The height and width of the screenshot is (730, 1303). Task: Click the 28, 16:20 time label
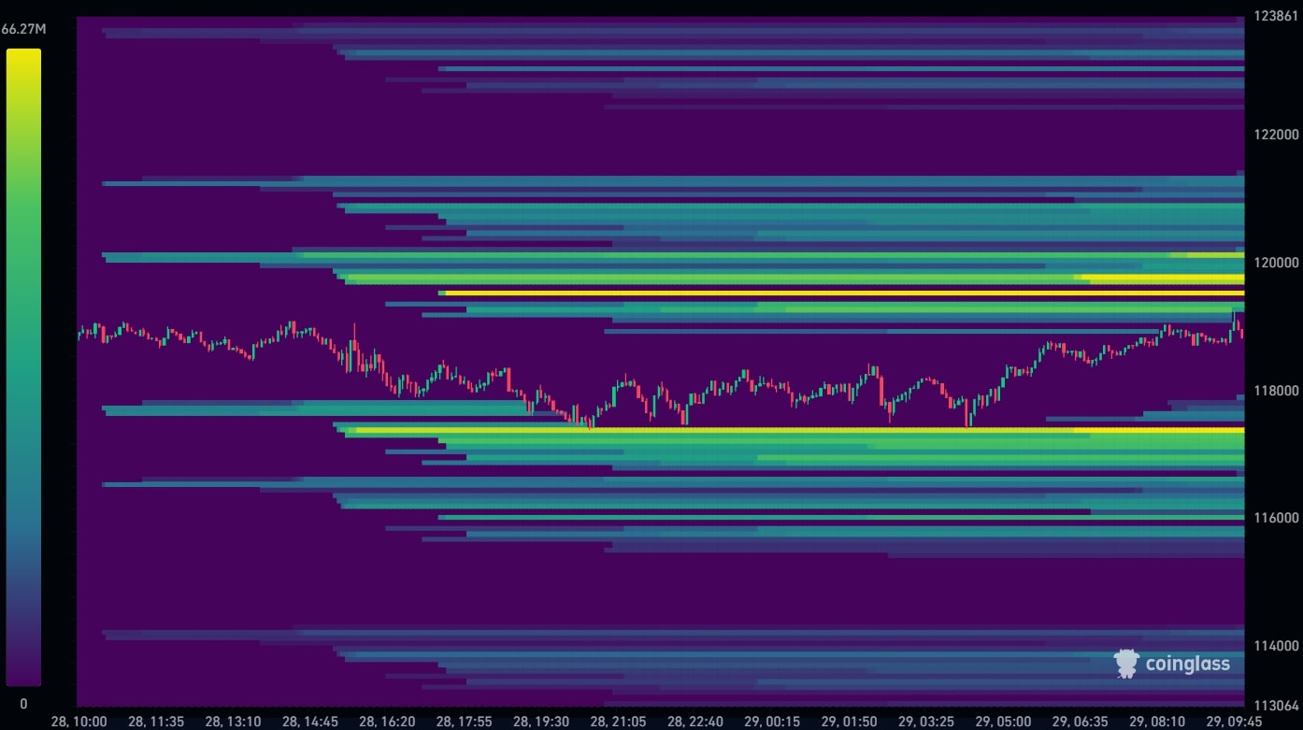tap(387, 722)
